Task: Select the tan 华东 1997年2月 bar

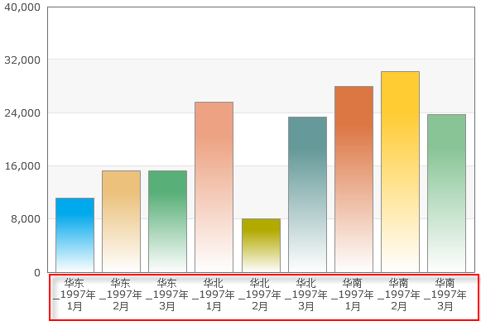Action: [x=121, y=222]
